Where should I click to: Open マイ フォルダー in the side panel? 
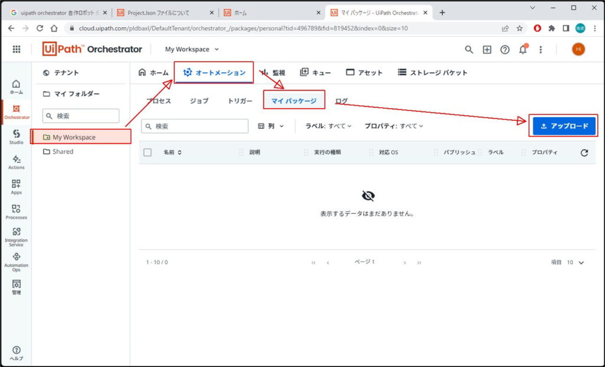pyautogui.click(x=71, y=94)
